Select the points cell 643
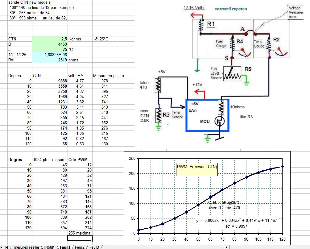The width and height of the screenshot is (310, 249). [105, 107]
